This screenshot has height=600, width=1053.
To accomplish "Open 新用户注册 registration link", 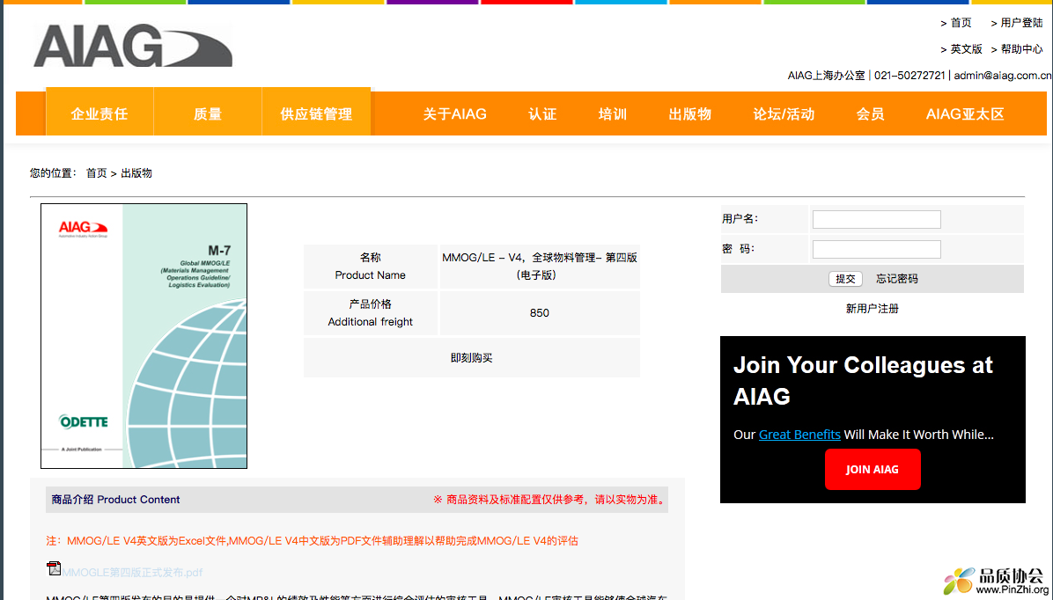I will coord(873,309).
